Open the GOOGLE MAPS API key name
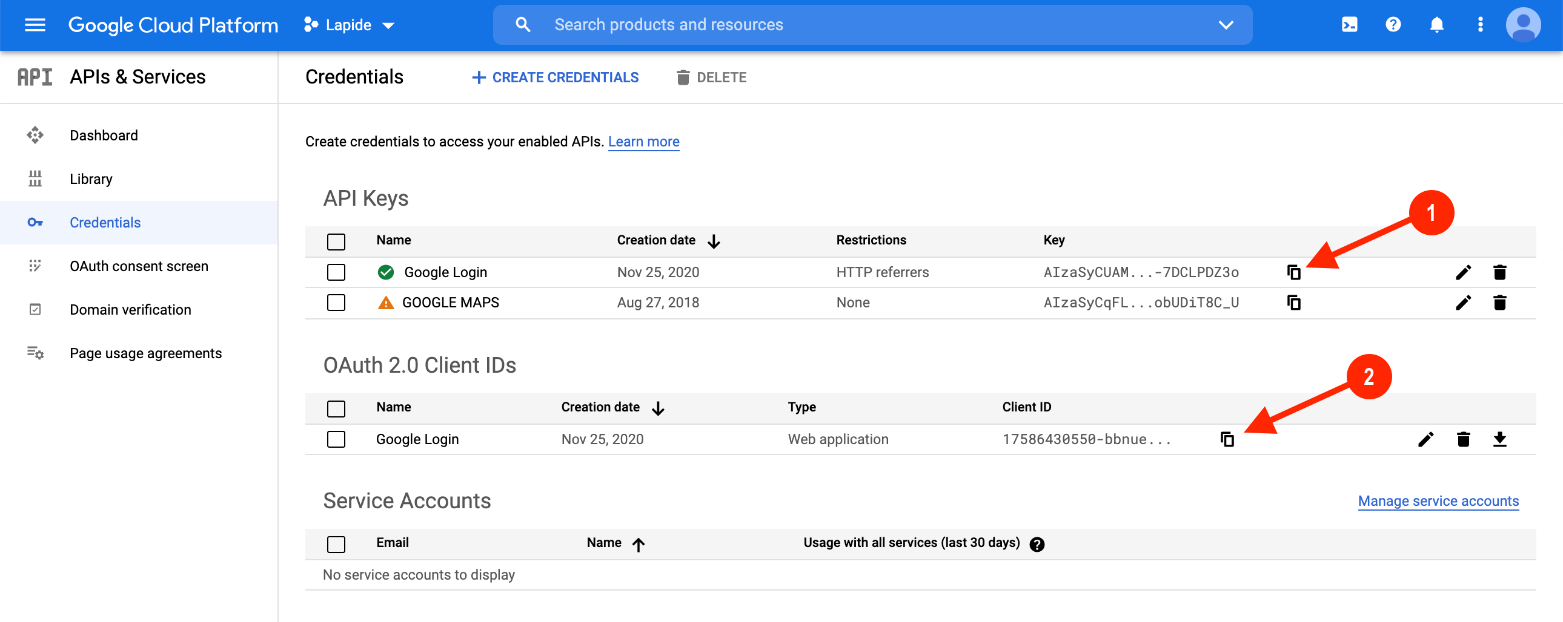 450,303
